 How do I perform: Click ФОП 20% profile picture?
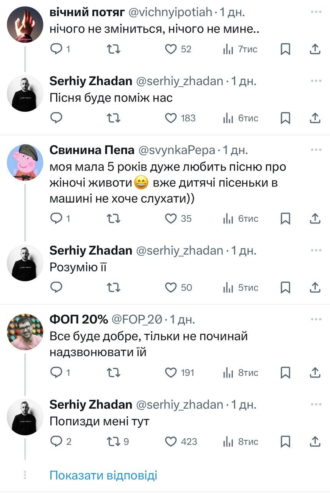pos(25,332)
